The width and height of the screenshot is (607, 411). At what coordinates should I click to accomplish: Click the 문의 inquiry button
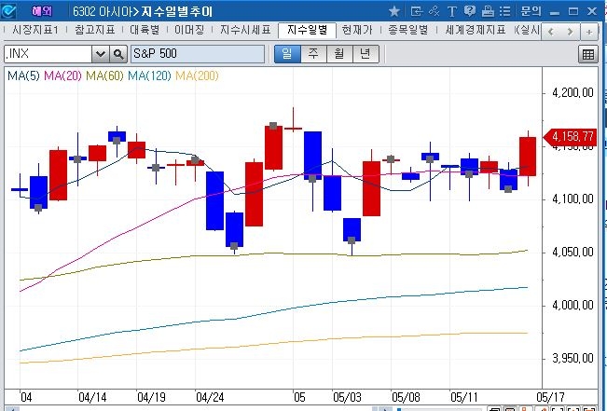(x=531, y=11)
